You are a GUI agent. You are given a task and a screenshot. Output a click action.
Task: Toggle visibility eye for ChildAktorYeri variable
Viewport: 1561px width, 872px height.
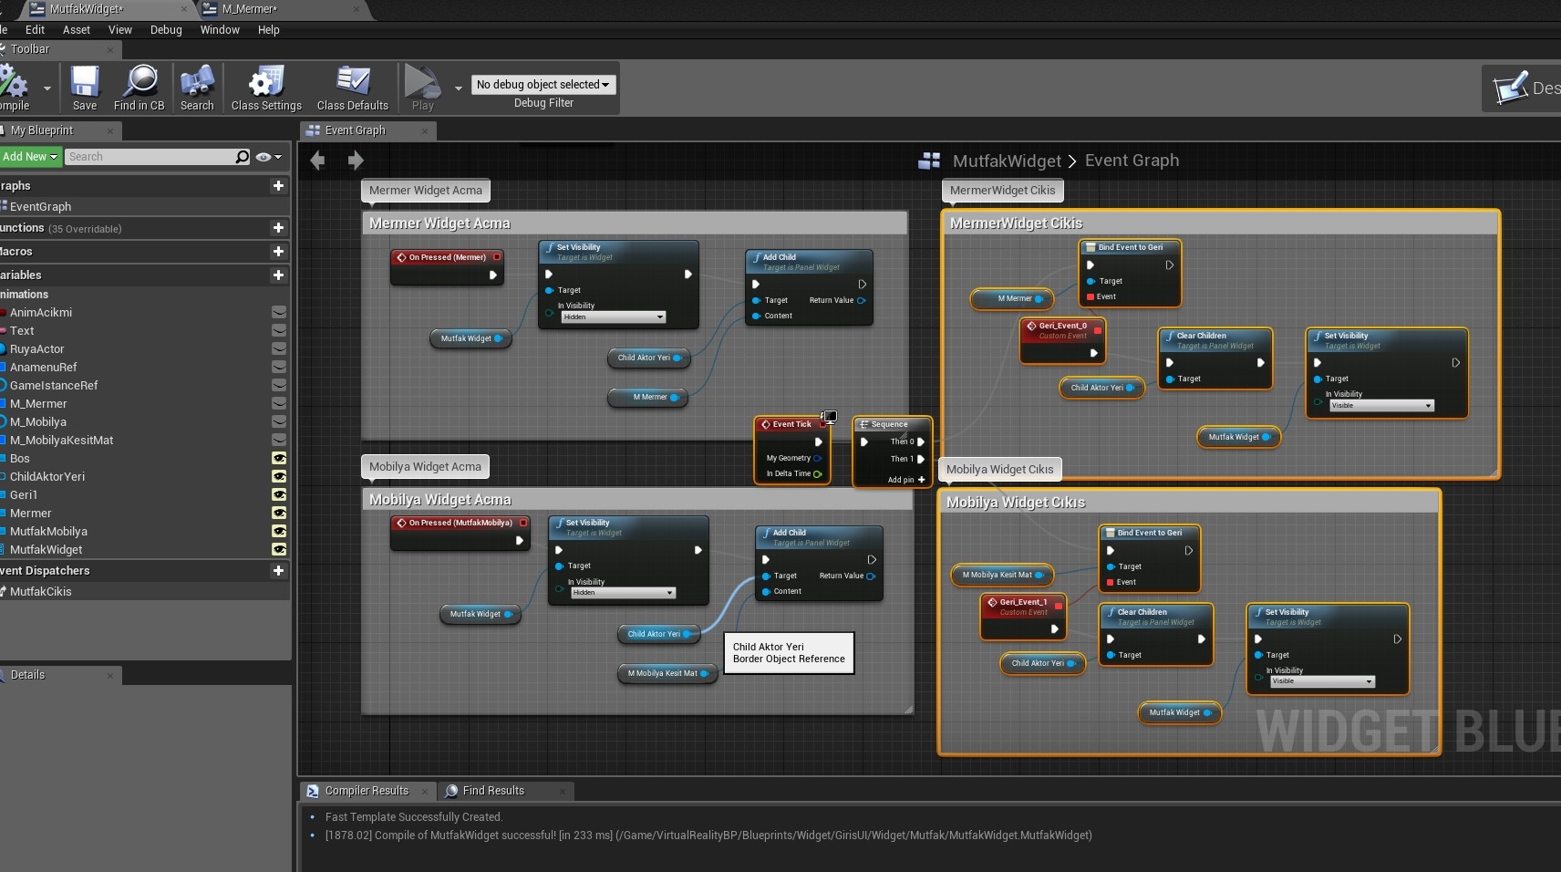pyautogui.click(x=279, y=476)
